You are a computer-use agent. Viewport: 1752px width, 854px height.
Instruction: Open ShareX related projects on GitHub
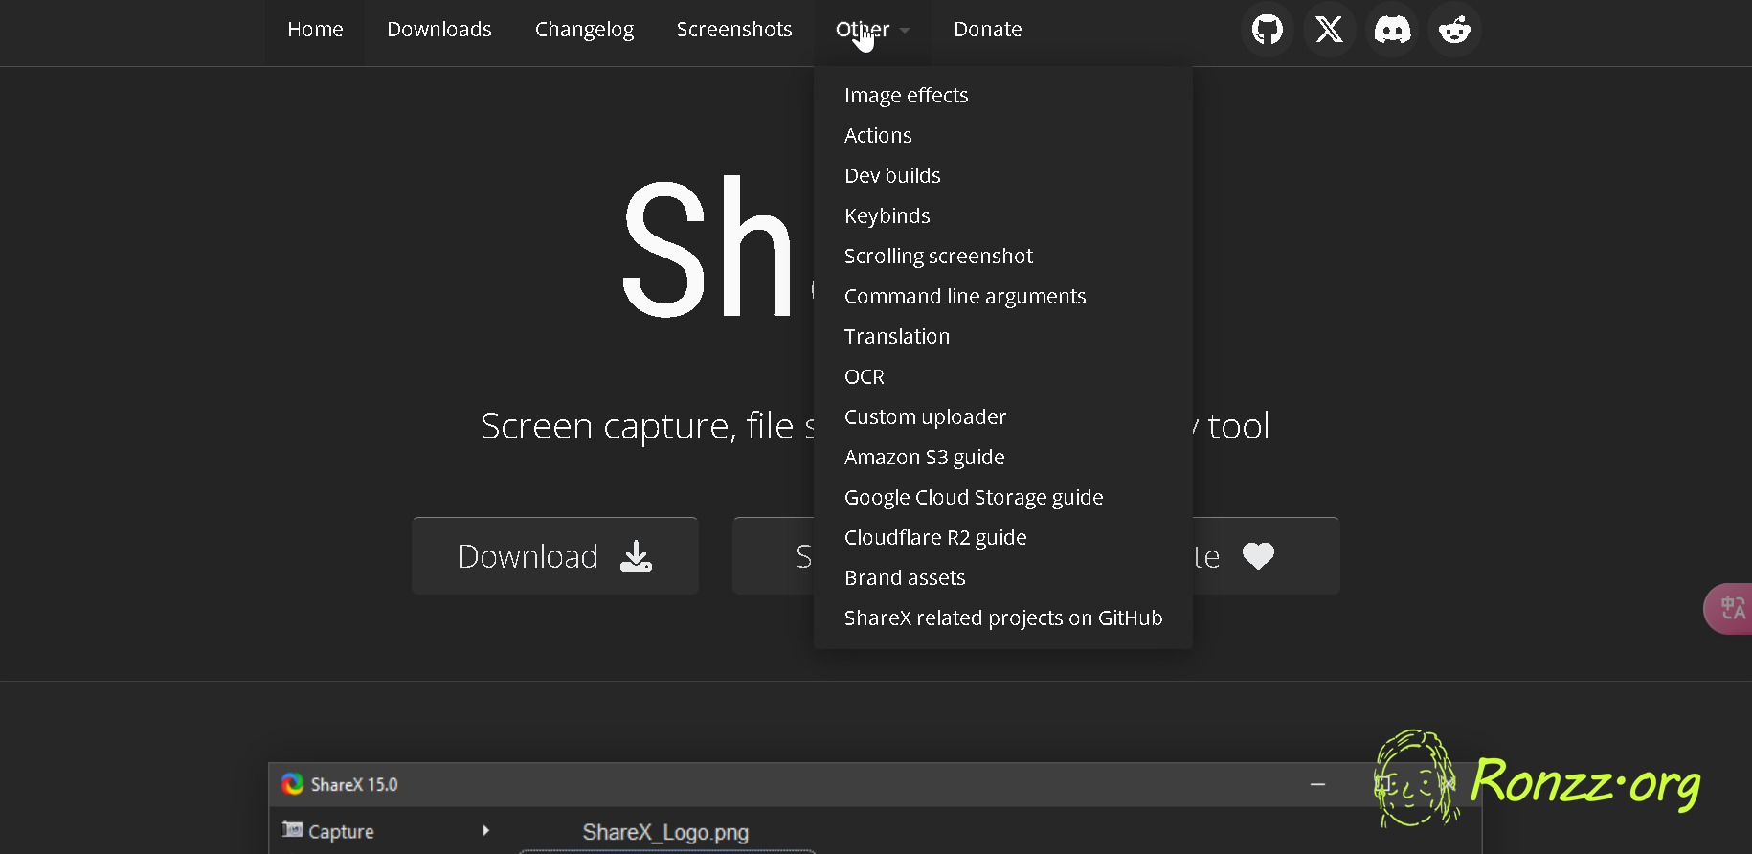1003,618
